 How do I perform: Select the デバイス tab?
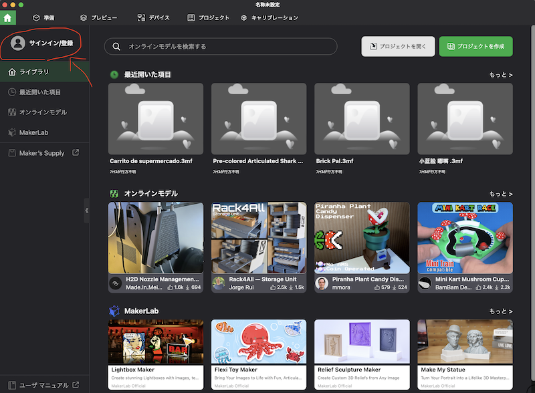click(154, 17)
